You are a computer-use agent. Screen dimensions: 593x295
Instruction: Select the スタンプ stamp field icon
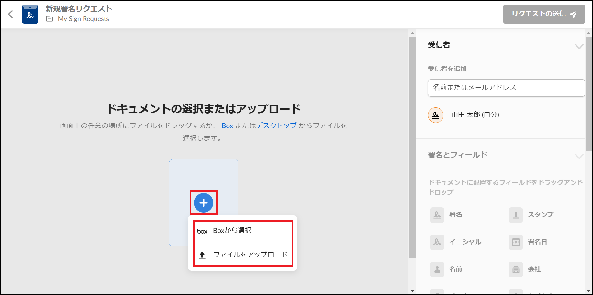tap(516, 215)
